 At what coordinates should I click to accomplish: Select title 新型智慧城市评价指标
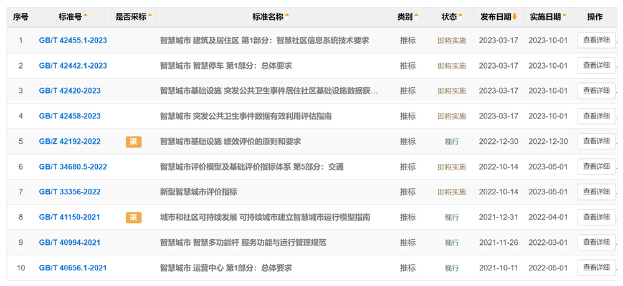(199, 192)
